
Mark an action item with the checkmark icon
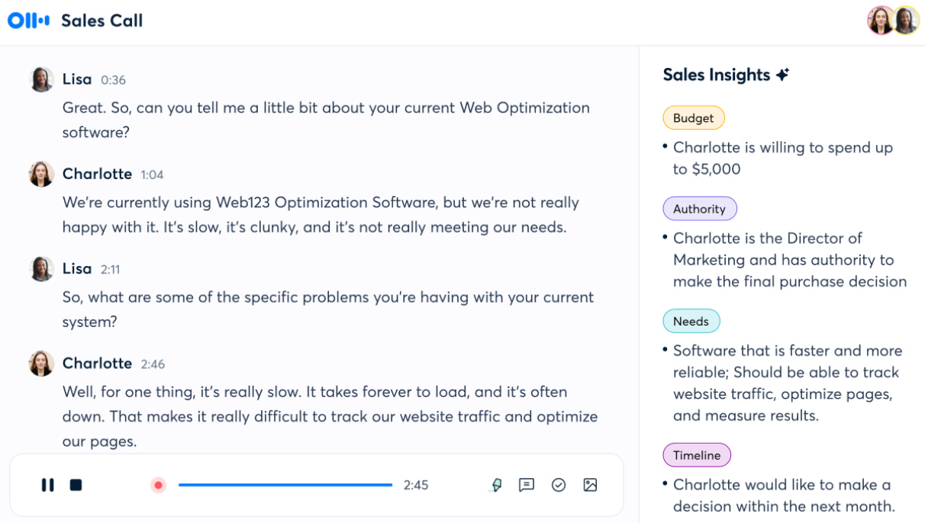click(559, 485)
